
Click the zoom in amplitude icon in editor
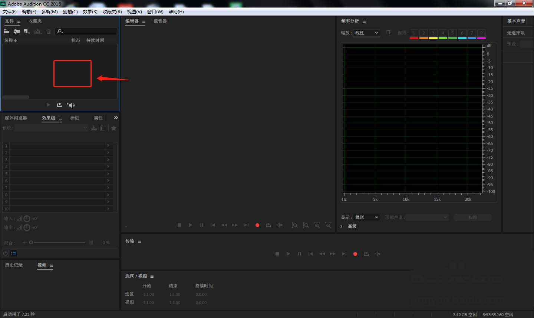(x=294, y=225)
